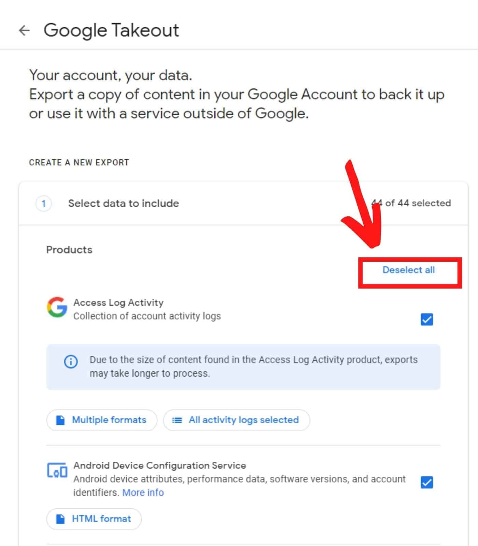Click the Android Device Configuration devices icon

pos(57,470)
